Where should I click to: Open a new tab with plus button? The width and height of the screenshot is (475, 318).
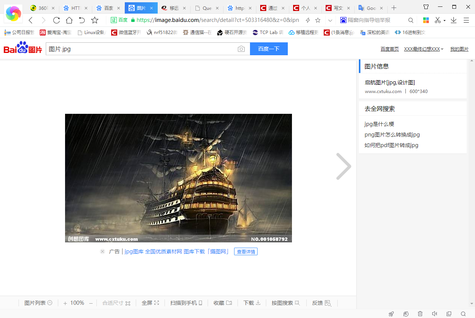pos(394,8)
